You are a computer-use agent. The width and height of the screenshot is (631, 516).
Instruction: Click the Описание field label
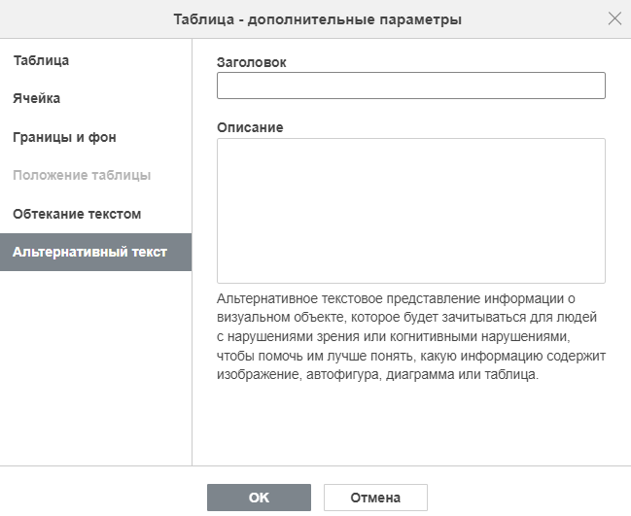pos(250,127)
